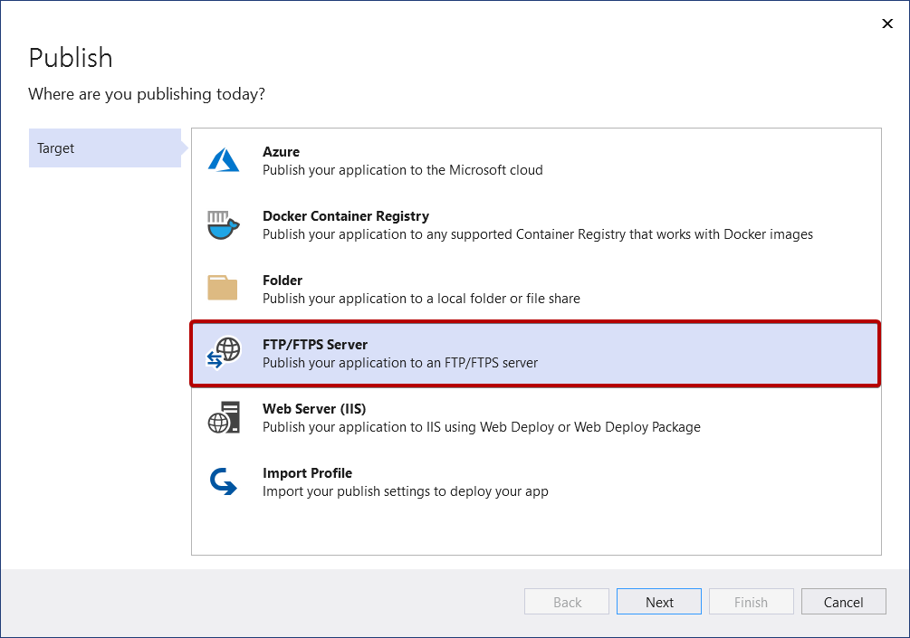Click the FTP/FTPS Server globe icon
The image size is (910, 638).
click(224, 352)
